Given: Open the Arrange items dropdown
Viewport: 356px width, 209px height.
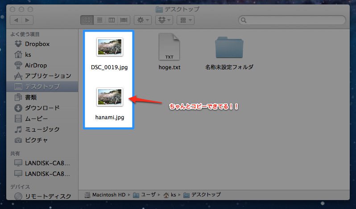Looking at the screenshot, I should (x=186, y=20).
